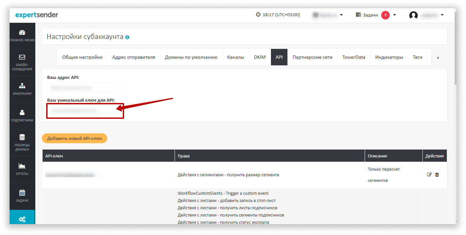This screenshot has width=466, height=235.
Task: Click the settings gears icon in sidebar
Action: tap(22, 219)
